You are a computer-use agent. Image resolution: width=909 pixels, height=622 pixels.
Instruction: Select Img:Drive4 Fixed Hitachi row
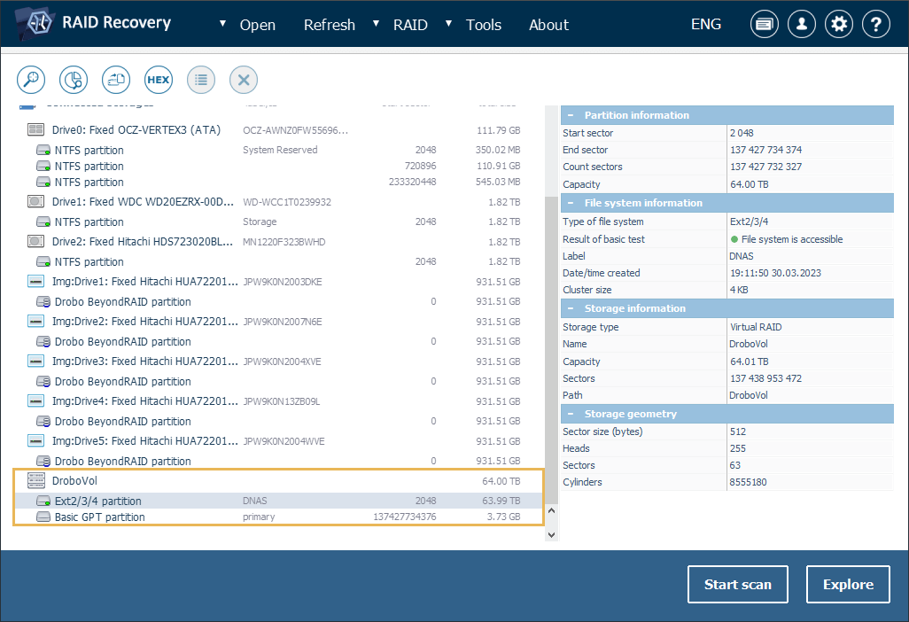(278, 401)
